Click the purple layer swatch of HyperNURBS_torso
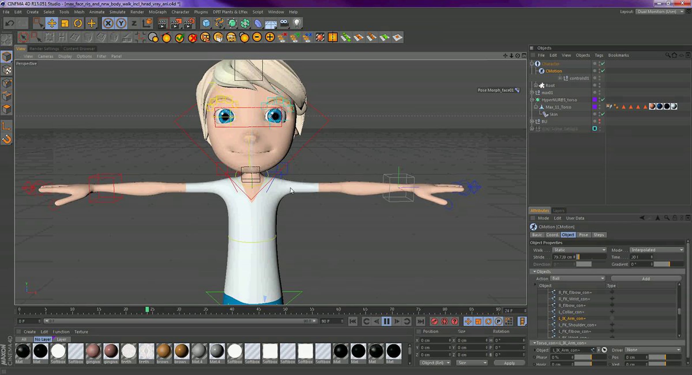 595,100
